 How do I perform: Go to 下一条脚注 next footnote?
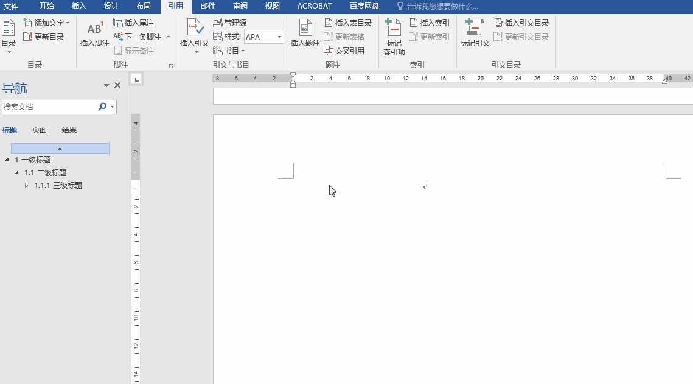[138, 37]
